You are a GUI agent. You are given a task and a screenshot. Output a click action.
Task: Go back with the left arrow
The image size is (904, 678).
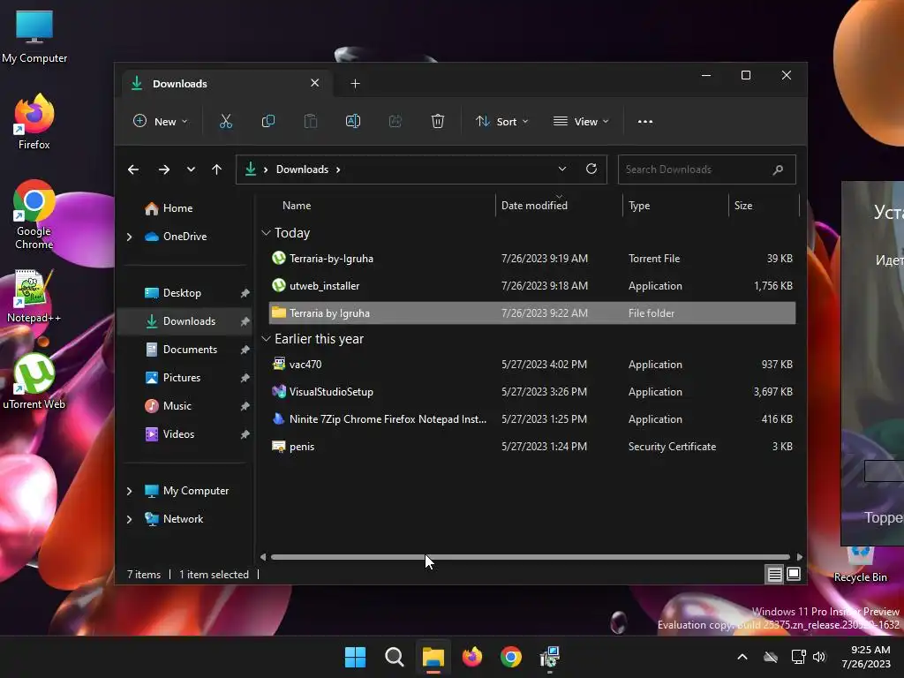[x=133, y=169]
